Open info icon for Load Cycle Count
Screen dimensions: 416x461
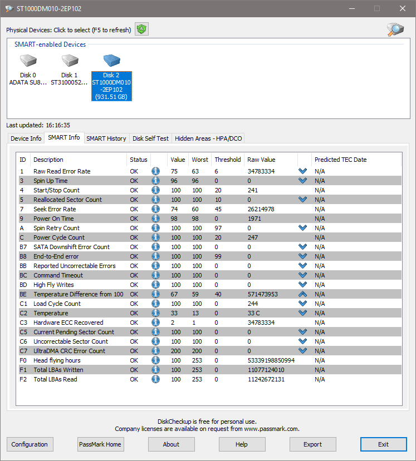pos(156,304)
